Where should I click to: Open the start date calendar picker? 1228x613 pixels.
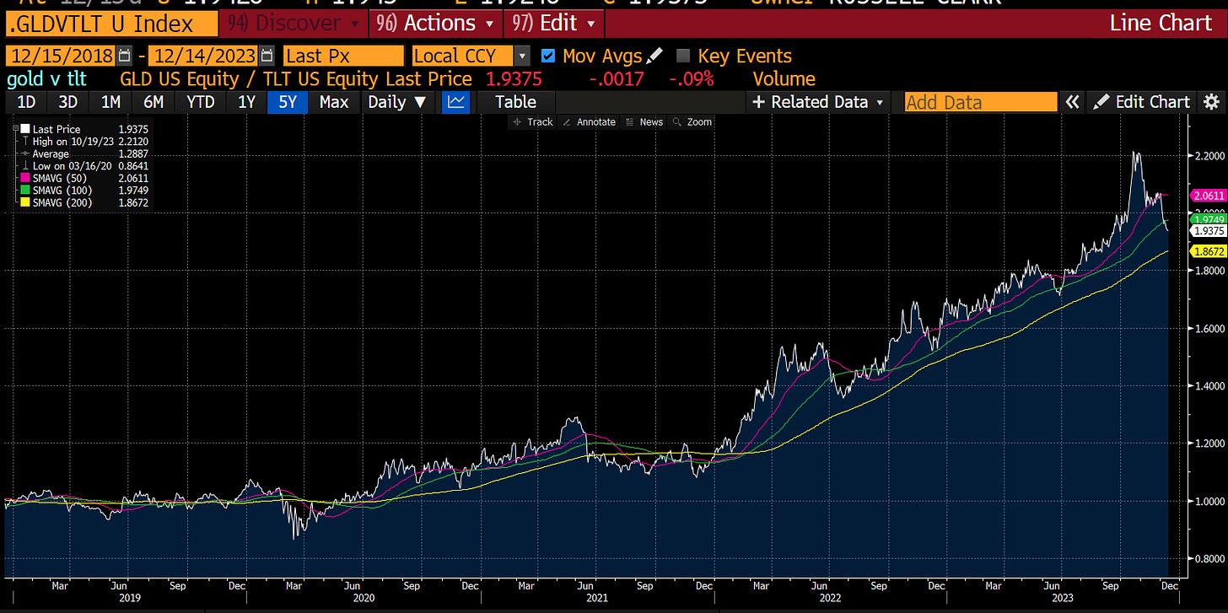(x=126, y=56)
